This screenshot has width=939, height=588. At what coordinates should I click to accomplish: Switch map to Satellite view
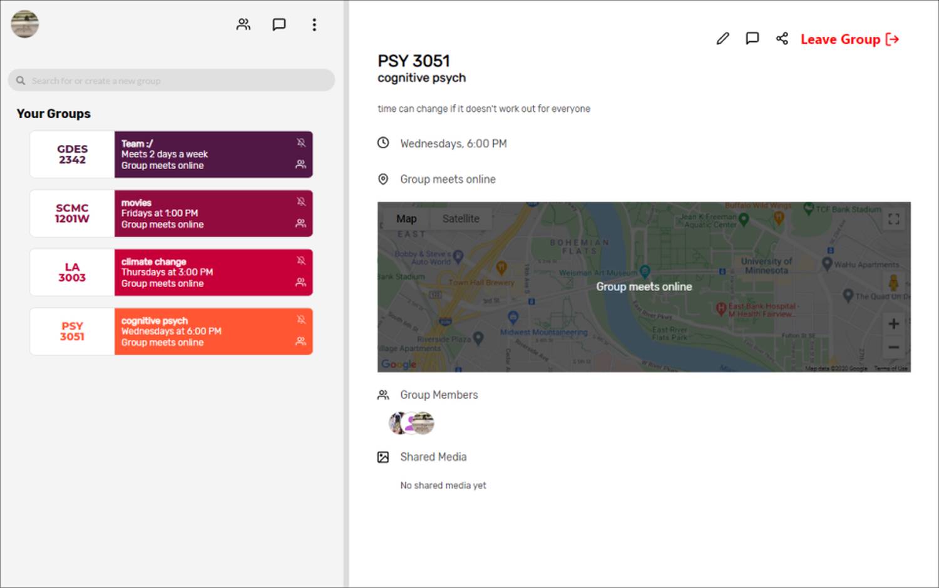coord(461,219)
